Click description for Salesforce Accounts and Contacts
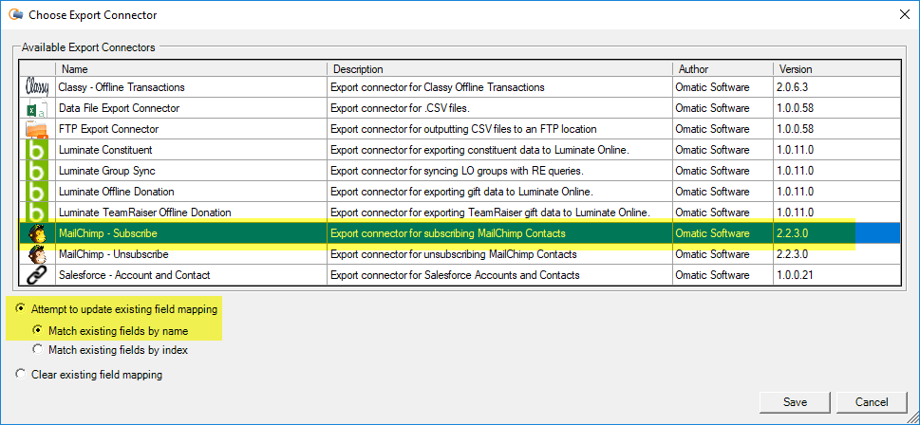The image size is (920, 425). point(455,275)
